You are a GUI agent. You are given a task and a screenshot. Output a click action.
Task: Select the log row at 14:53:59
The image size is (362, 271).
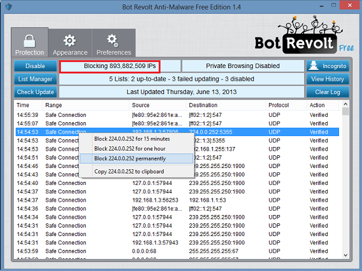[177, 251]
